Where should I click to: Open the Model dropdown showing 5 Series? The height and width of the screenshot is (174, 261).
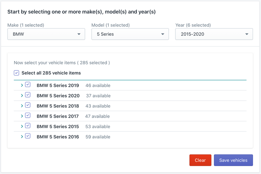pyautogui.click(x=130, y=34)
